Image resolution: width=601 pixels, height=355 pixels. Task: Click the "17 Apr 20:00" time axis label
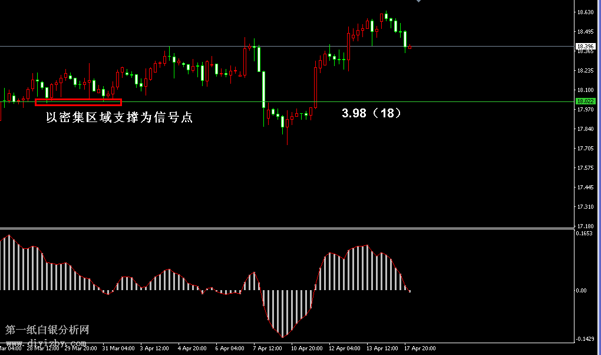coord(420,349)
